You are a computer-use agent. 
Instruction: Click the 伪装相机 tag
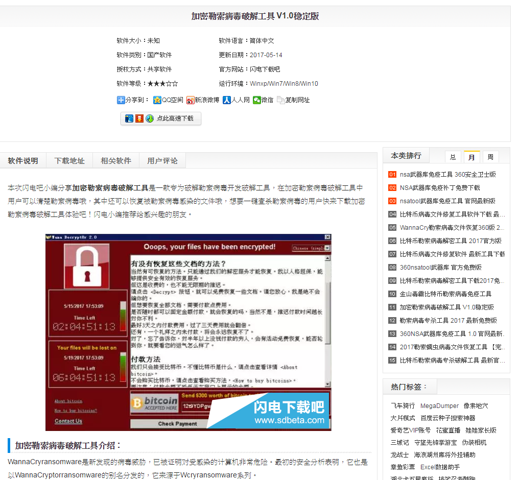tap(475, 442)
